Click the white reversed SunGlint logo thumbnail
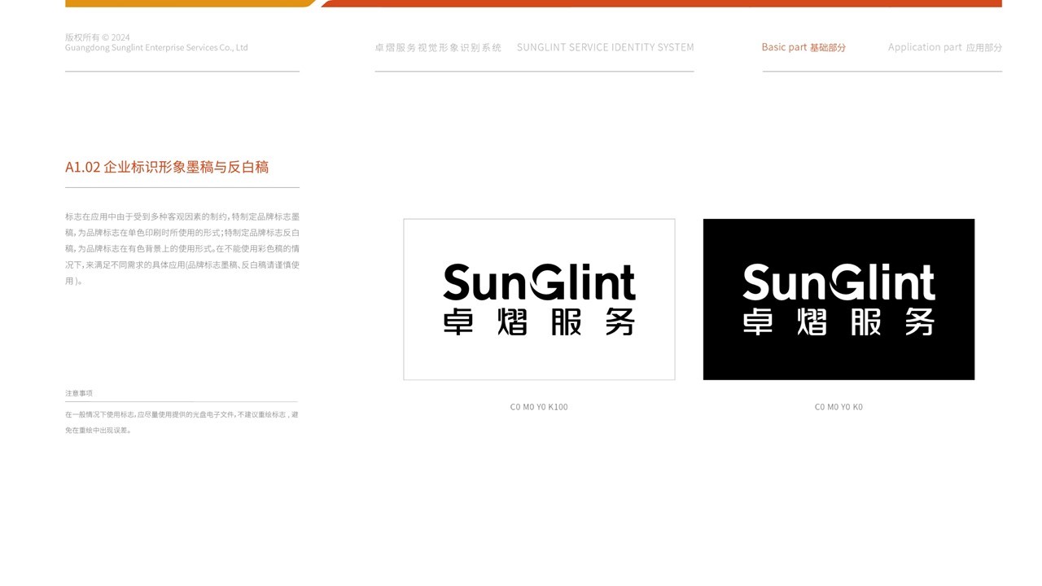This screenshot has height=586, width=1042. point(838,299)
